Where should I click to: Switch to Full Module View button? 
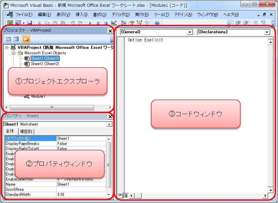click(125, 196)
